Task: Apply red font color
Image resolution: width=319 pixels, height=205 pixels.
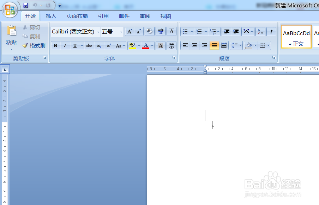Action: click(x=146, y=46)
